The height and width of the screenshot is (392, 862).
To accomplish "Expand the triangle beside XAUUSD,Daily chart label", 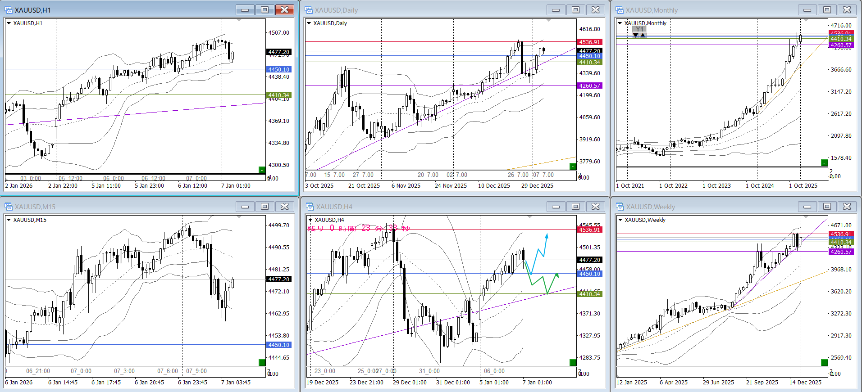I will [309, 23].
